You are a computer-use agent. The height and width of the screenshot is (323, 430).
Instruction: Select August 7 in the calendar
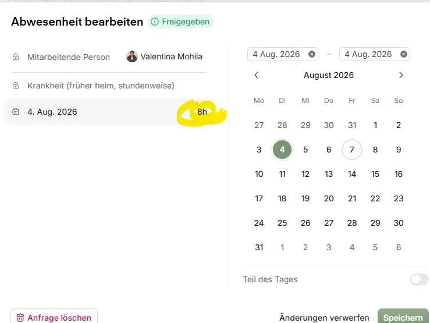coord(352,150)
